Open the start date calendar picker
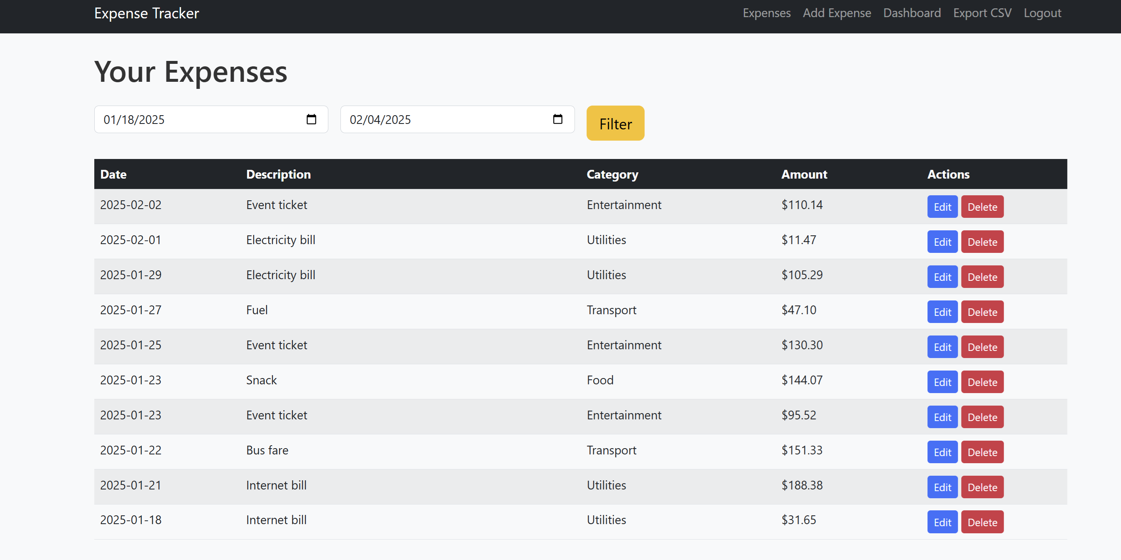1121x560 pixels. pos(312,119)
